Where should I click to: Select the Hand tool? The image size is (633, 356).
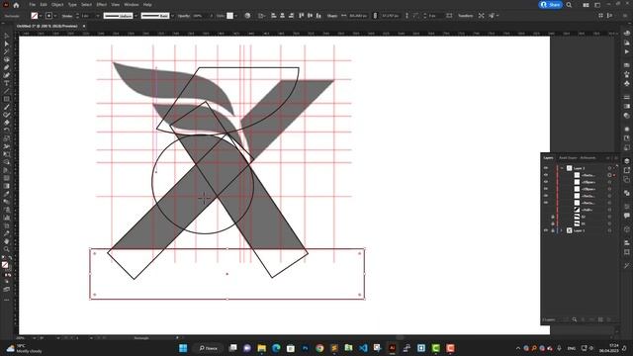pyautogui.click(x=7, y=241)
